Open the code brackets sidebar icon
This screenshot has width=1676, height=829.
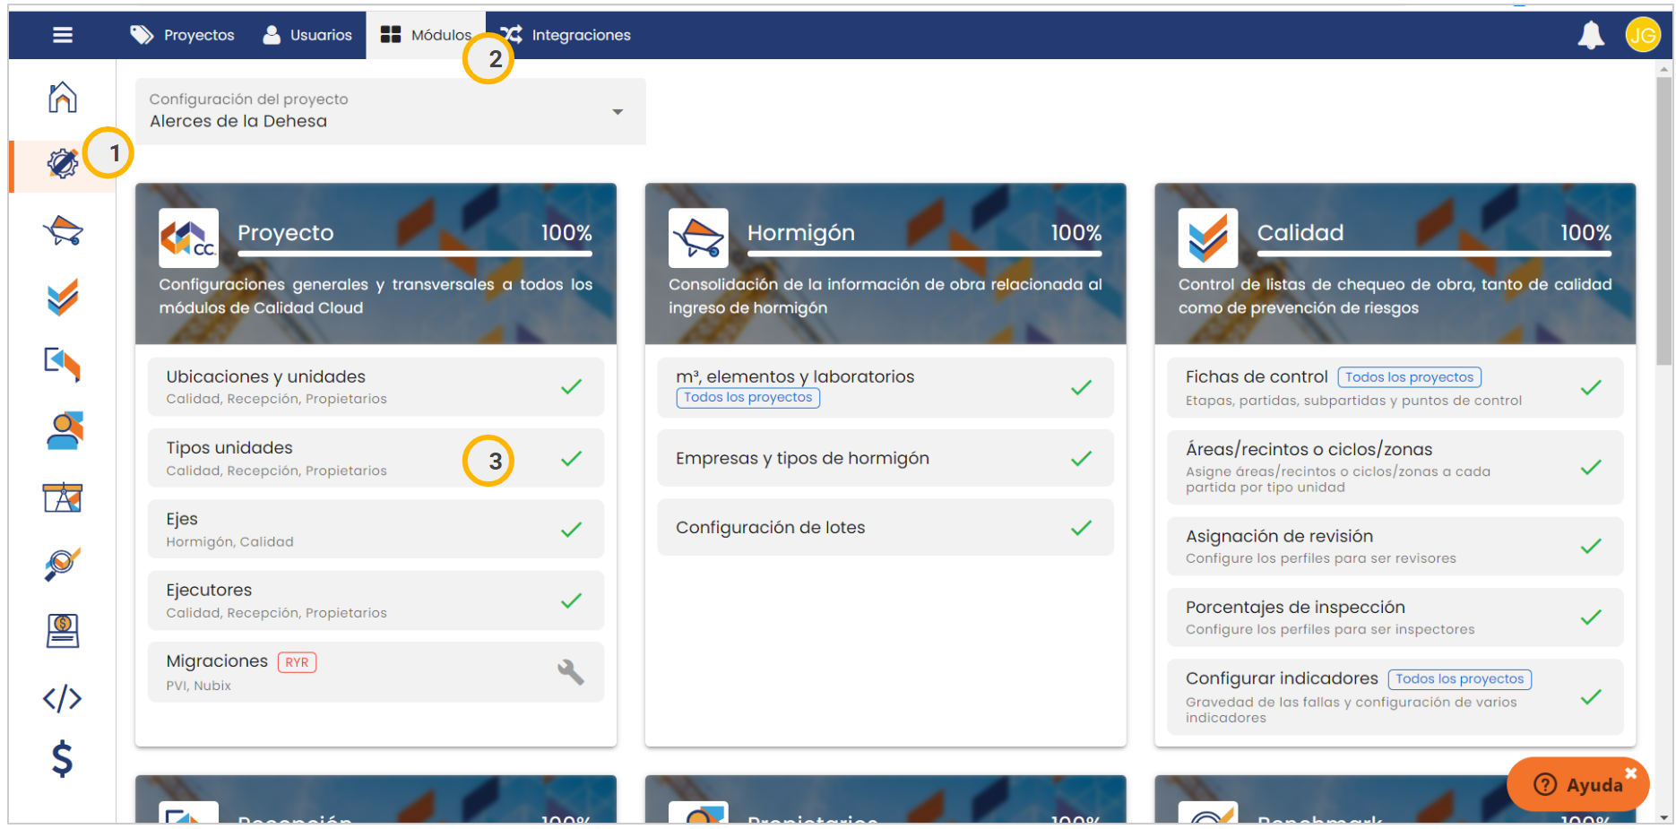pyautogui.click(x=62, y=698)
